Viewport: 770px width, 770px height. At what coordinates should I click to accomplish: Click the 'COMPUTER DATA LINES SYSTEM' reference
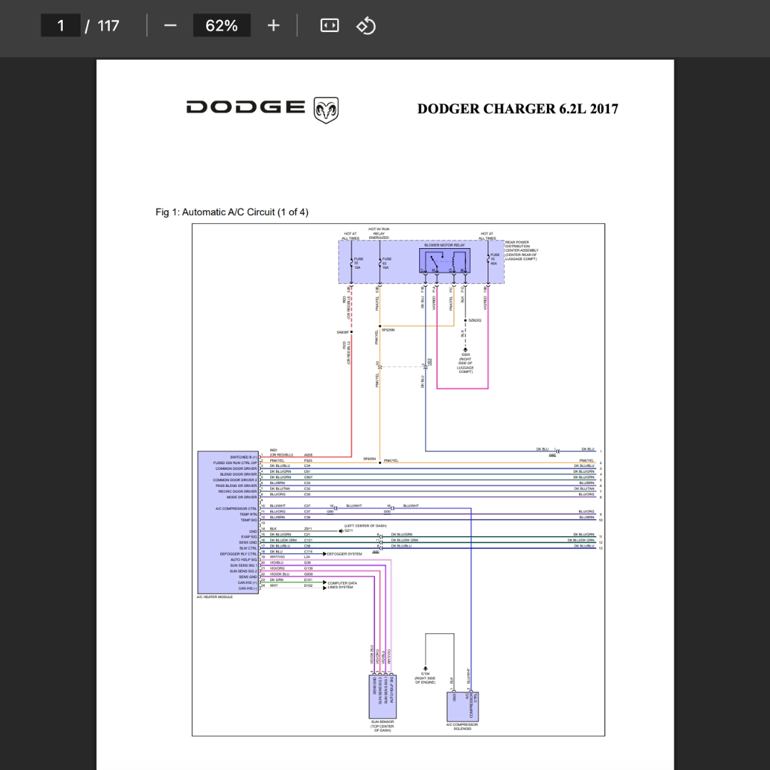(x=342, y=585)
